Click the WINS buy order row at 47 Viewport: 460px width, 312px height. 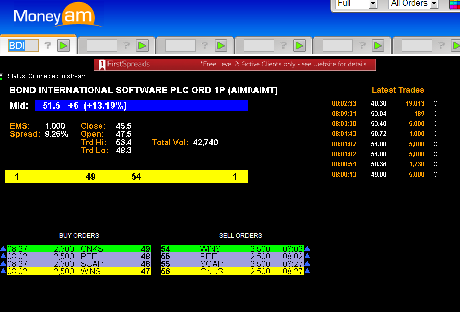[79, 271]
